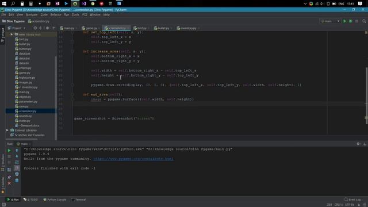Open the VCS menu
The image size is (368, 207).
85,14
